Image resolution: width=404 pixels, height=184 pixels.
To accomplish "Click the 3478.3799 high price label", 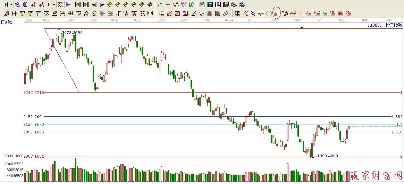I will coord(72,33).
